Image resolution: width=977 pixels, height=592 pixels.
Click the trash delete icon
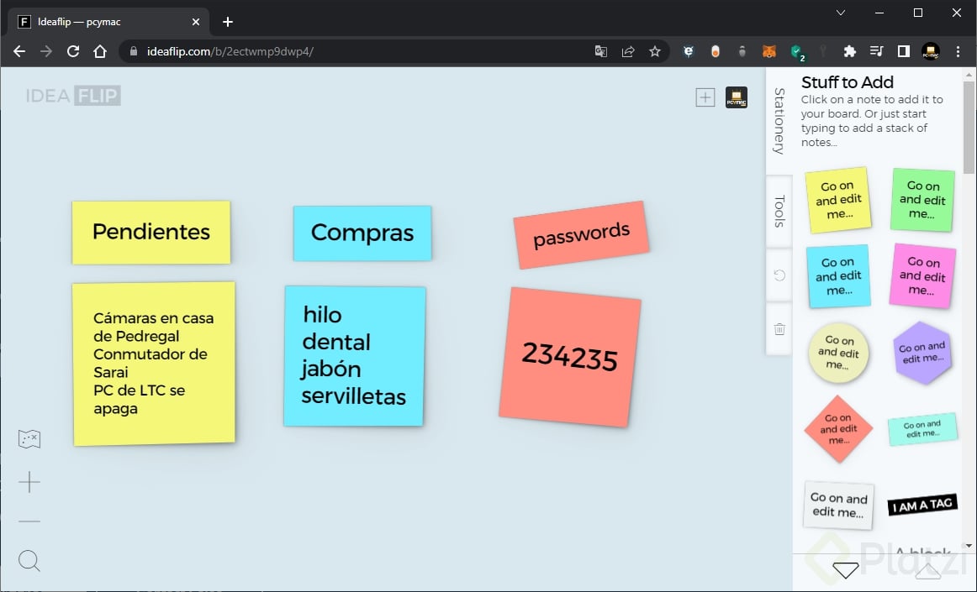(x=779, y=328)
